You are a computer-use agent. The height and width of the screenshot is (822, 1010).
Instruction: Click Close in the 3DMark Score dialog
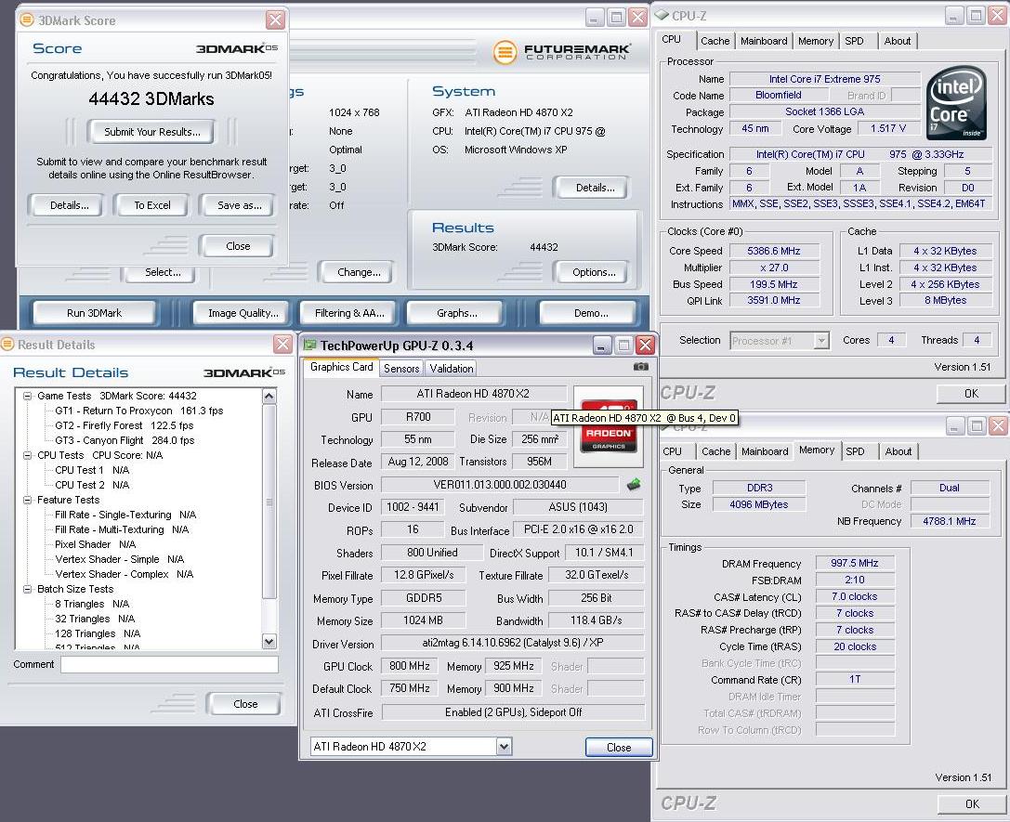pos(238,246)
